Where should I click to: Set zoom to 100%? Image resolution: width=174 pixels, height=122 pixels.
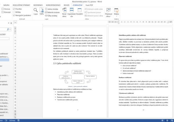[41, 11]
